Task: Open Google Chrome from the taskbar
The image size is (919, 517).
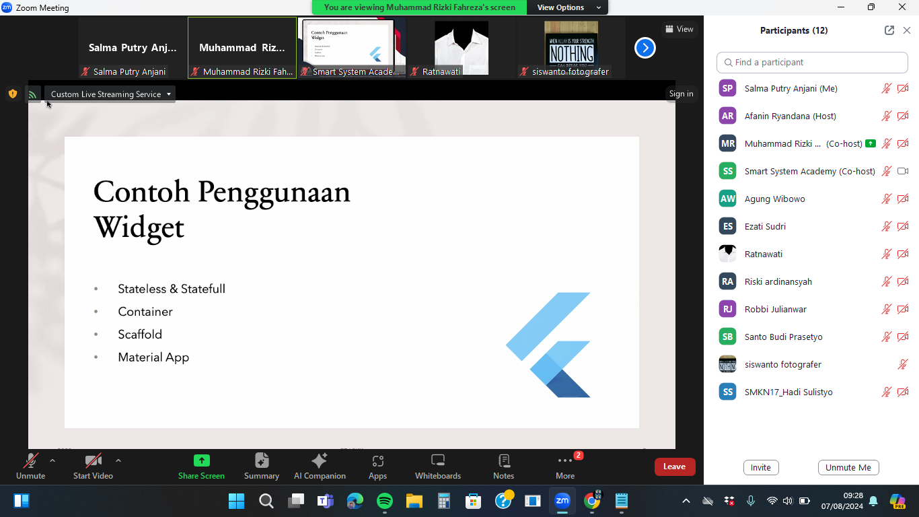Action: pos(592,501)
